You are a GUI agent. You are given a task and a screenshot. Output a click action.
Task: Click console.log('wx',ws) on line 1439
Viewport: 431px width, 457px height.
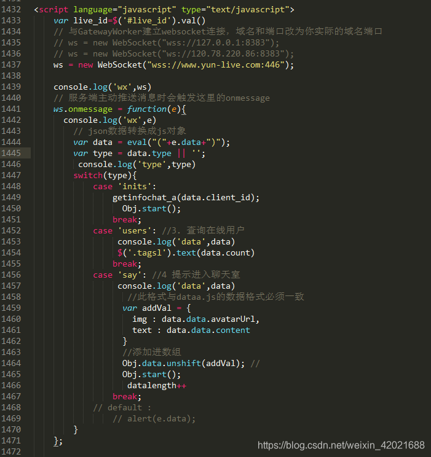103,87
